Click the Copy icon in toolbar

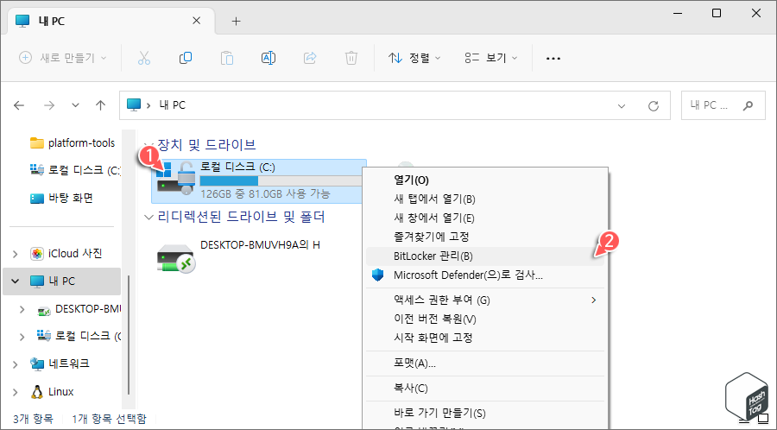coord(186,58)
